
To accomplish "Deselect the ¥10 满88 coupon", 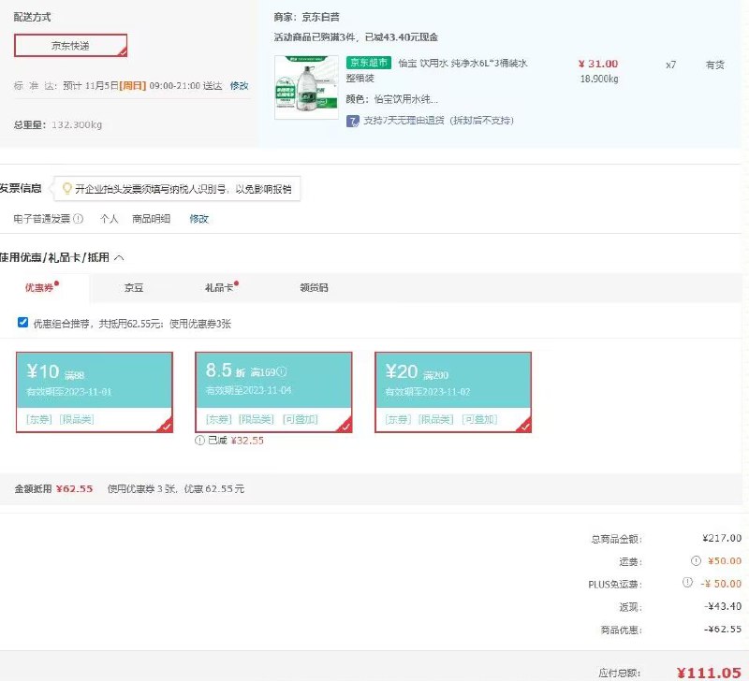I will [x=95, y=392].
